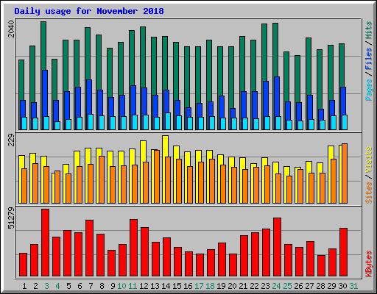Click the red KBytes bar for day 7
Viewport: 377px width, 294px height.
point(89,248)
